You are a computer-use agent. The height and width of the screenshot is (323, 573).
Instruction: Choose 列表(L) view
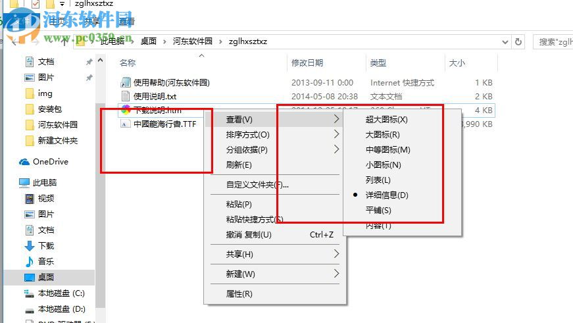tap(378, 180)
